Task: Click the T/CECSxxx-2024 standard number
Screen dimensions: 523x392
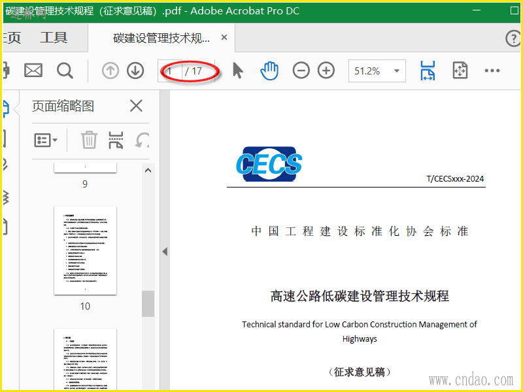Action: pyautogui.click(x=455, y=178)
